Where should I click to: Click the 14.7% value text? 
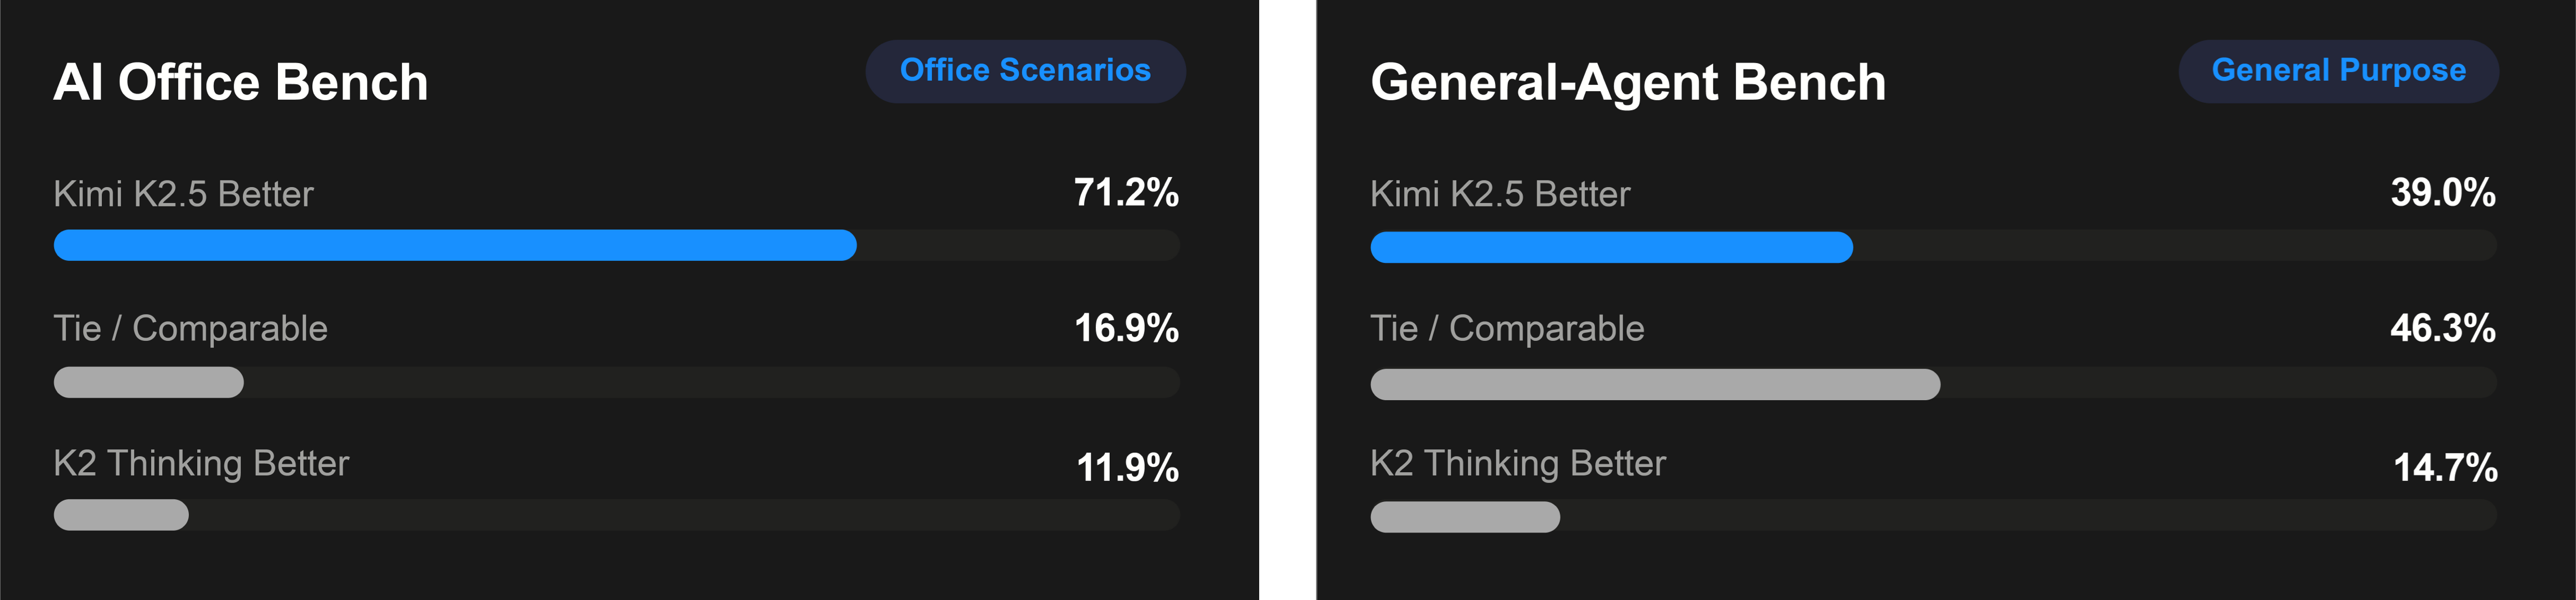click(2445, 467)
